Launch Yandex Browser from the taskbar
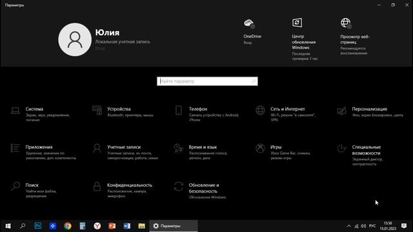 click(97, 226)
